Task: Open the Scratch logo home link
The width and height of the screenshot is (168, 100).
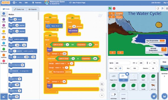Action: click(6, 3)
